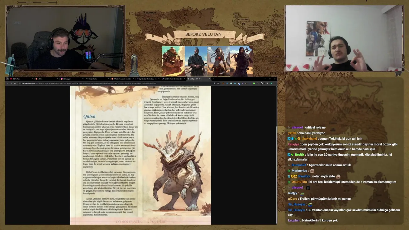Open the browser profile avatar

click(271, 83)
